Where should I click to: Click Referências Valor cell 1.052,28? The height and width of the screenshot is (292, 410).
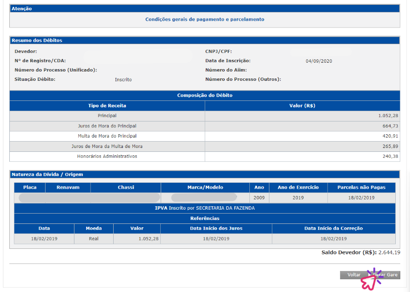(137, 239)
